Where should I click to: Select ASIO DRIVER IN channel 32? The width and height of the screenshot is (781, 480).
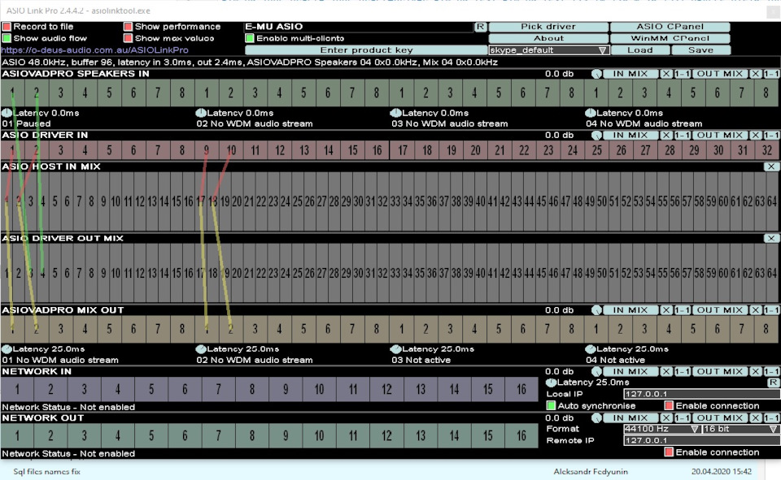[x=767, y=150]
